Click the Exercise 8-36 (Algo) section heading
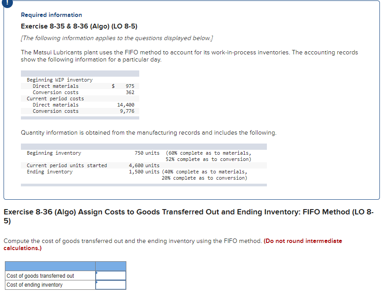Screen dimensions: 387x292 click(133, 212)
